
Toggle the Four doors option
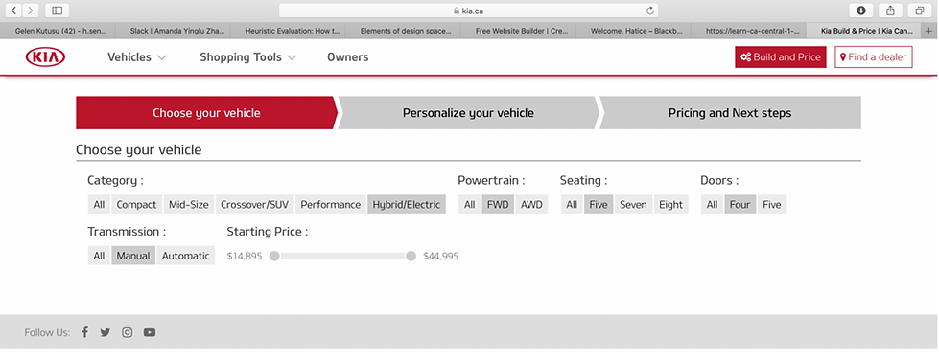point(740,205)
